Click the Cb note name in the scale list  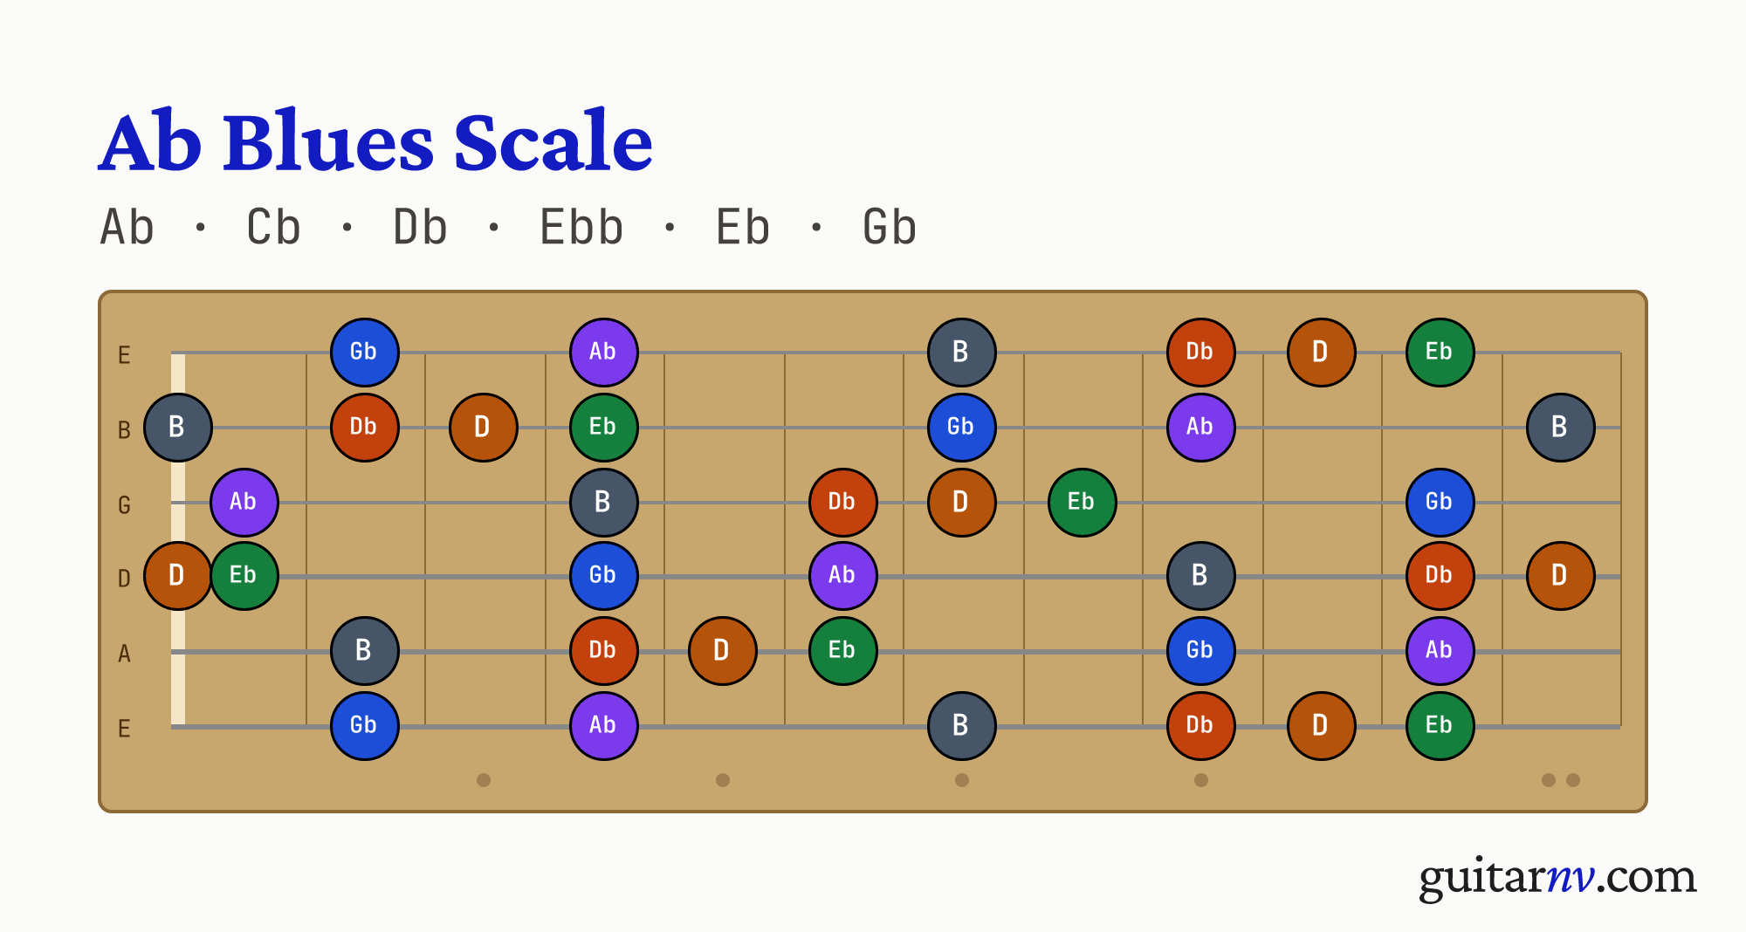click(273, 228)
